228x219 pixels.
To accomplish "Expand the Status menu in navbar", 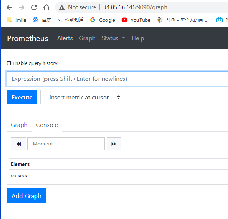I will (113, 38).
